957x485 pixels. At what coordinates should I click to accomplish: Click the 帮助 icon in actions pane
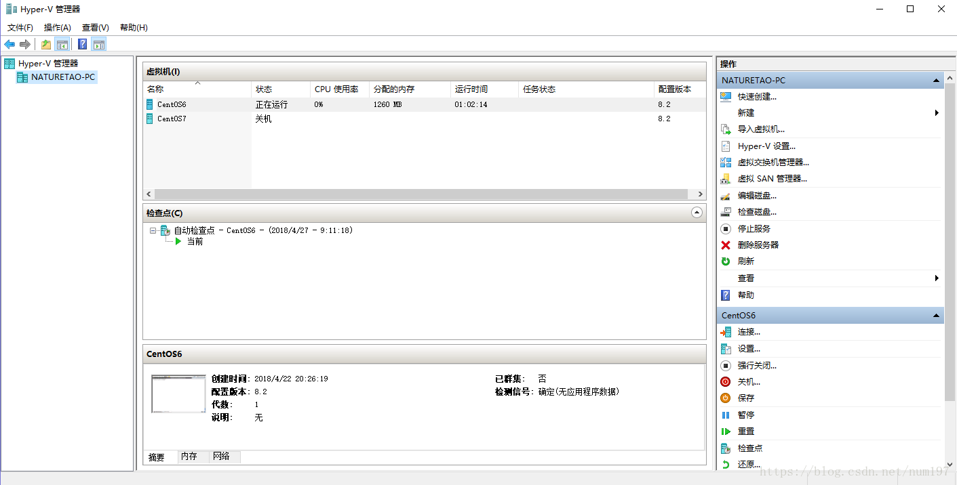pos(726,295)
